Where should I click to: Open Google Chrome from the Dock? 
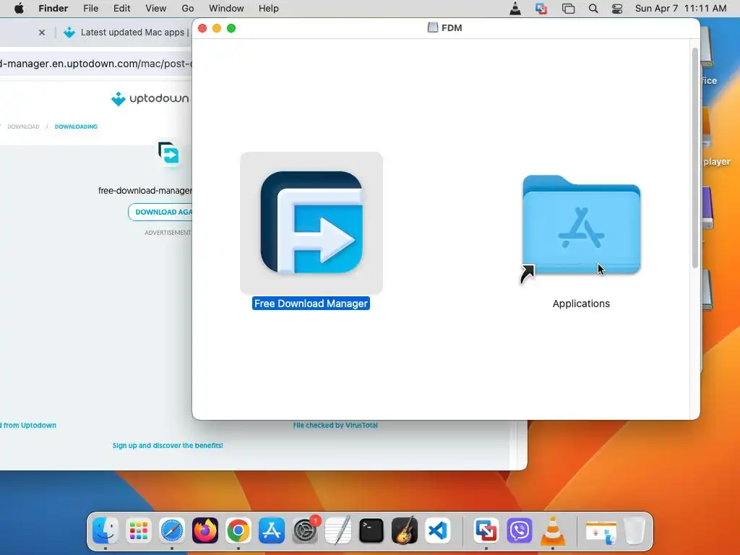click(x=238, y=530)
